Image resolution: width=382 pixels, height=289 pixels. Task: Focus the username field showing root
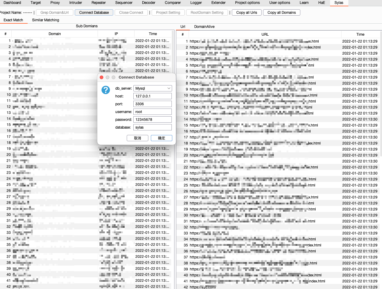(x=153, y=112)
